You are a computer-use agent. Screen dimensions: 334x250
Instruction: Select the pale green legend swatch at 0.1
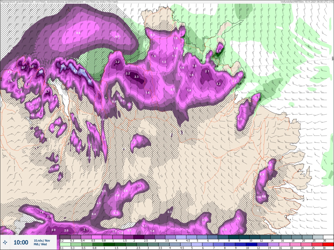(x=65, y=245)
